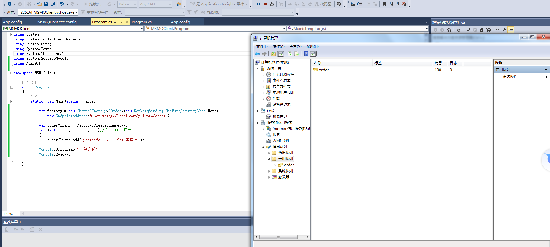Click 更多操作 in the actions pane
This screenshot has height=247, width=550.
[510, 77]
